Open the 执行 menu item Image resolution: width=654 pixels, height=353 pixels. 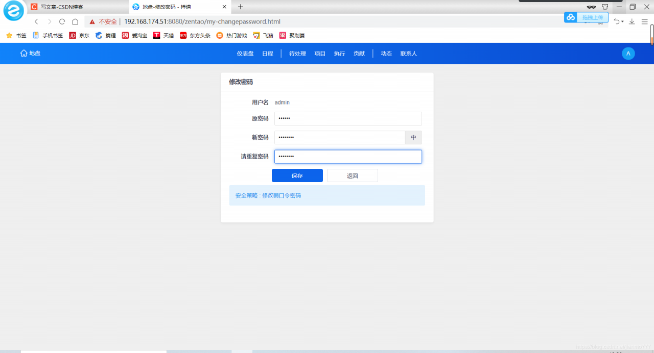click(339, 54)
